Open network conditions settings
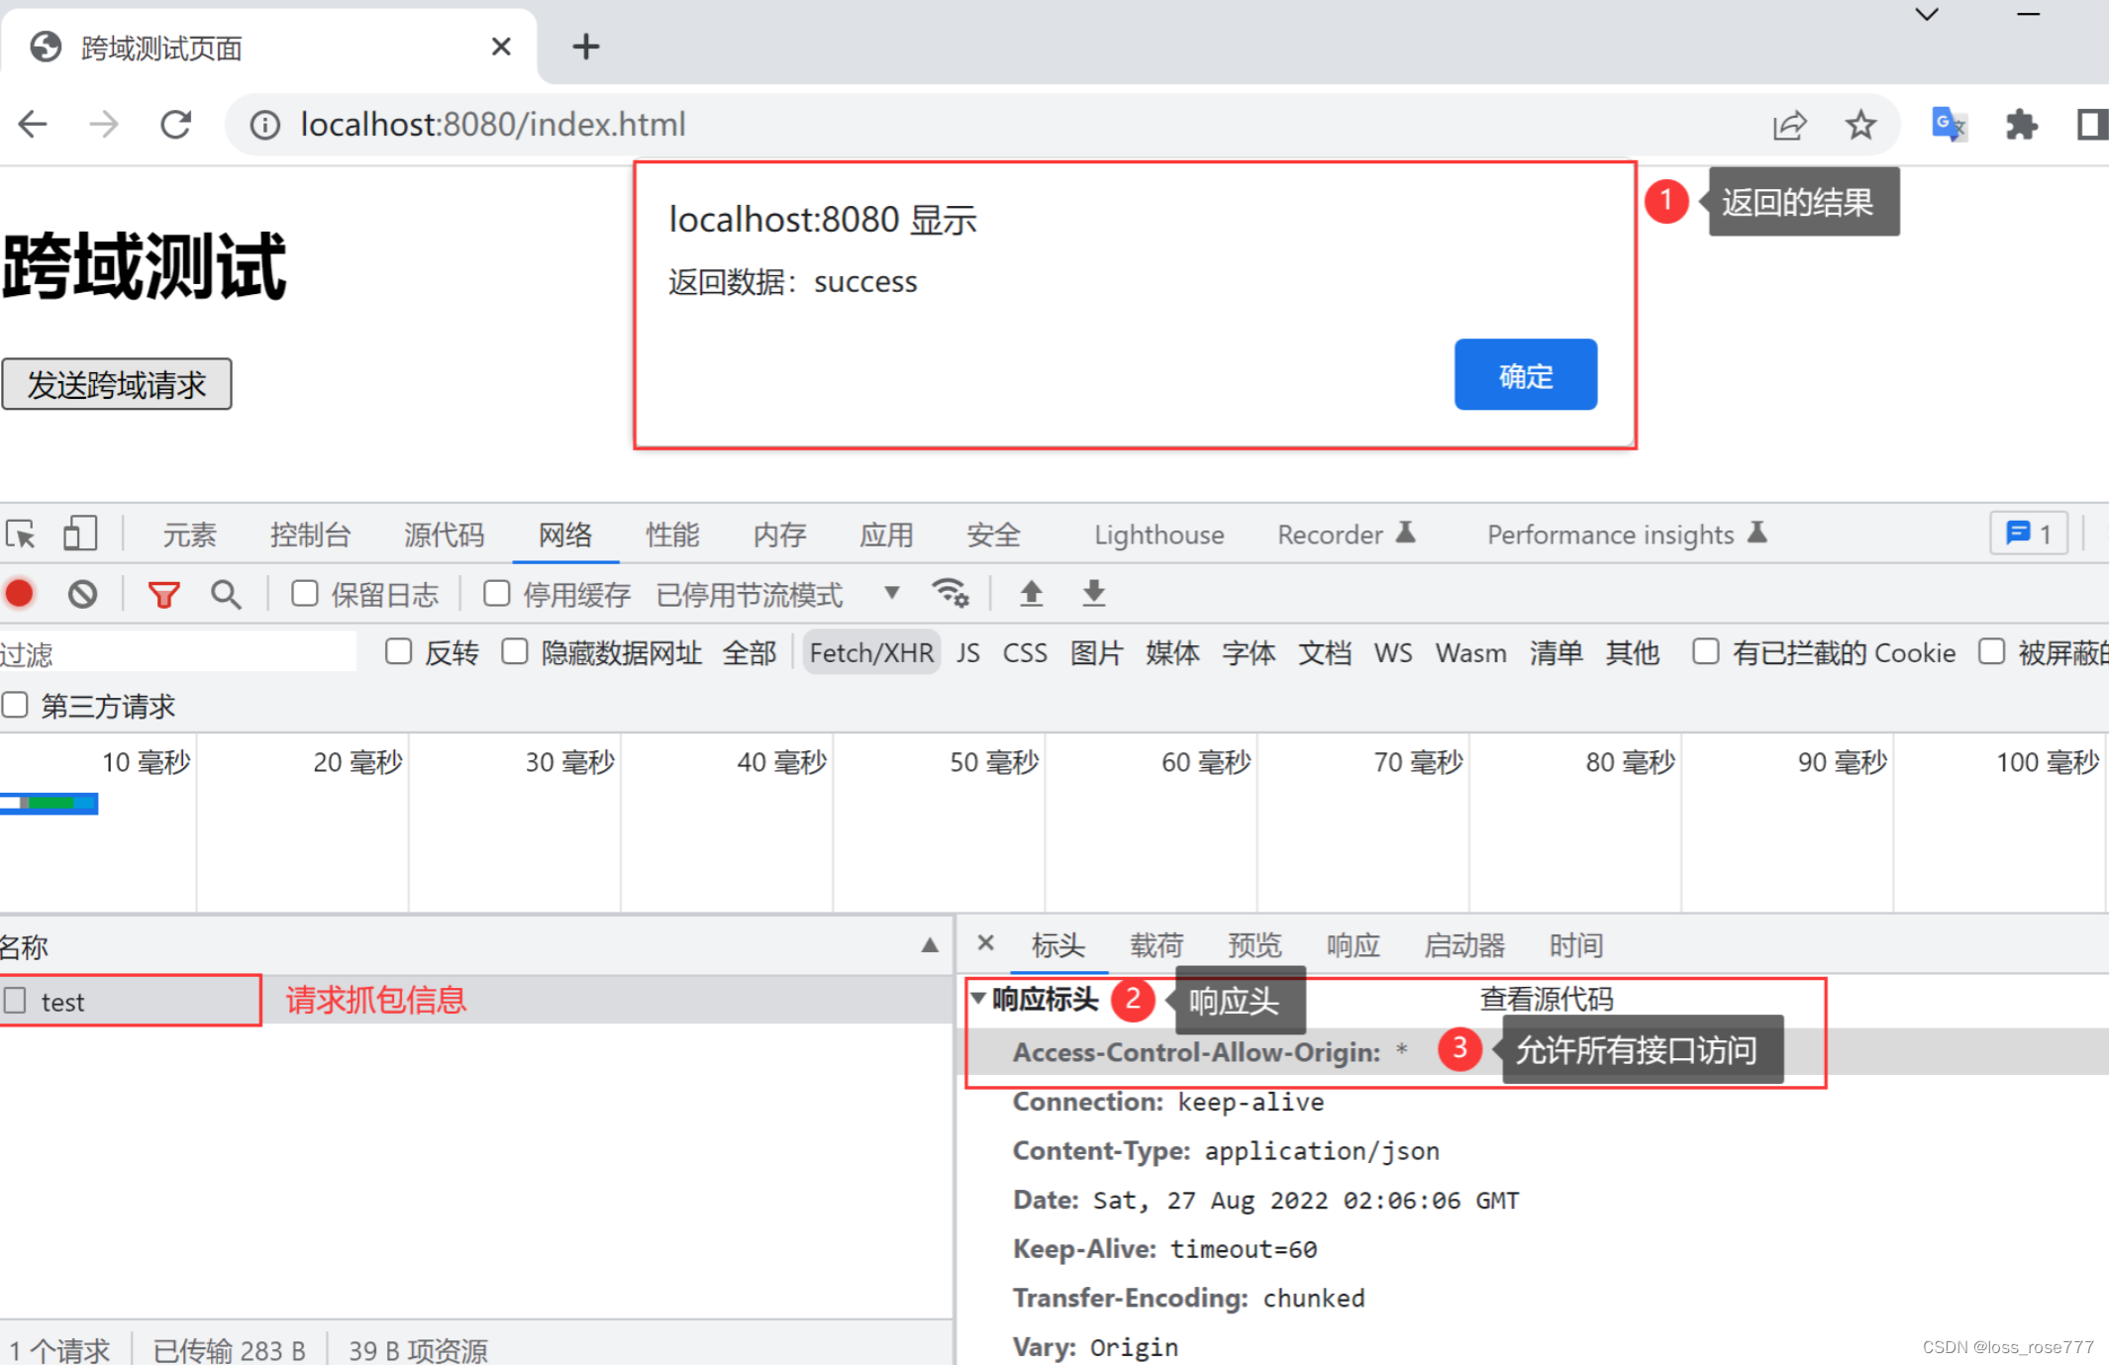 (951, 593)
